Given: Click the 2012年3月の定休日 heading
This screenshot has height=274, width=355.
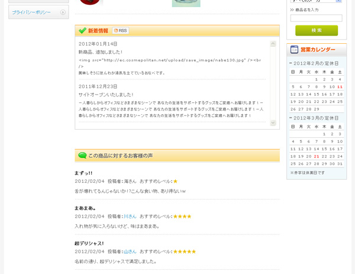Looking at the screenshot, I should [316, 118].
